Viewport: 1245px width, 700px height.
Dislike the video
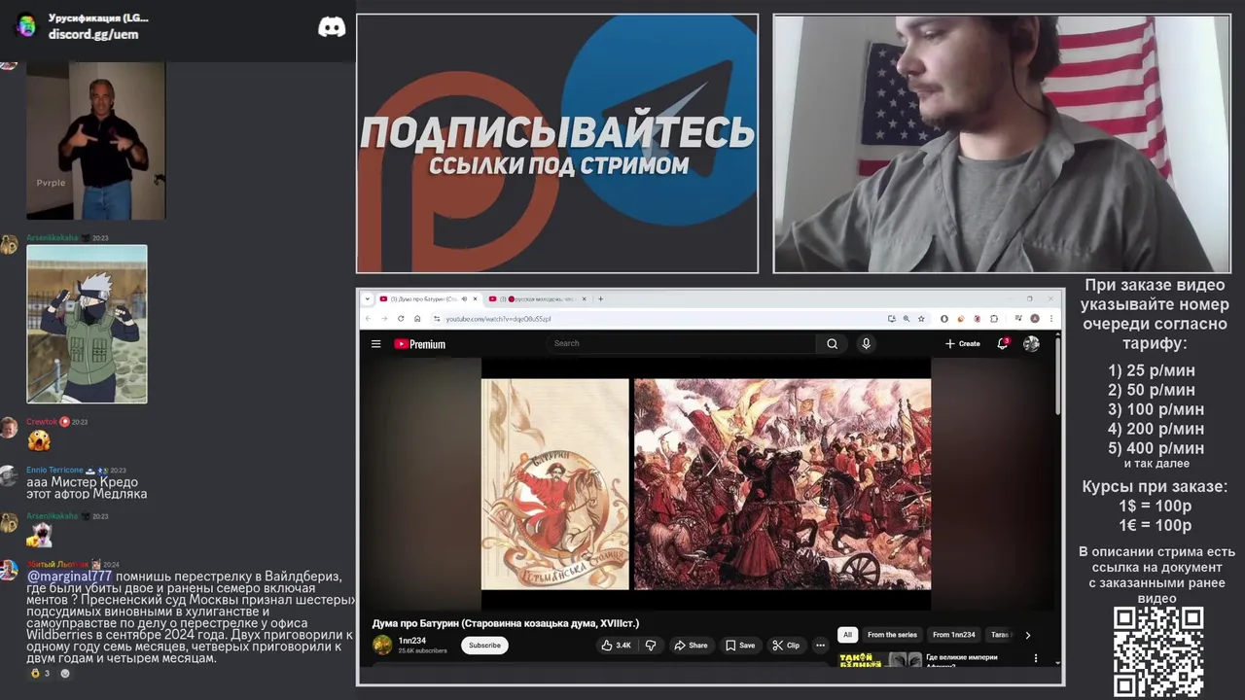pyautogui.click(x=651, y=645)
